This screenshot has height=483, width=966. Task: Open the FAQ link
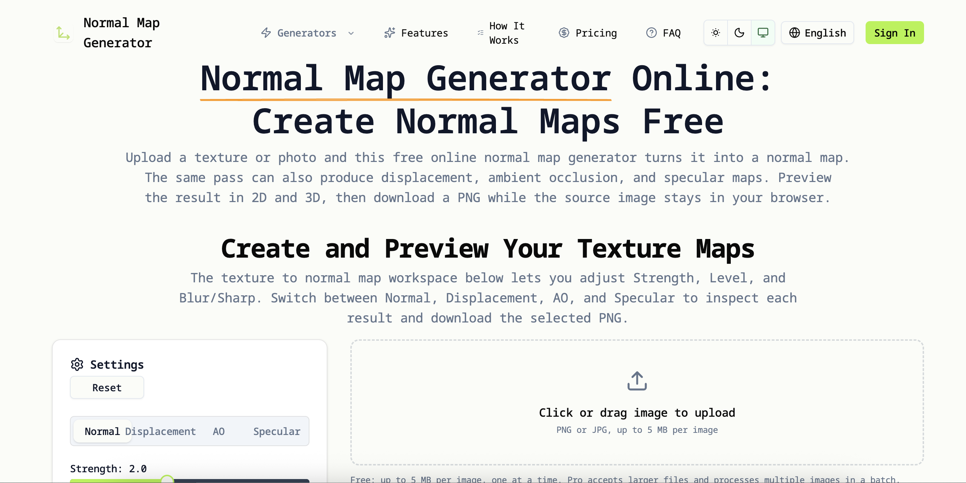point(663,33)
